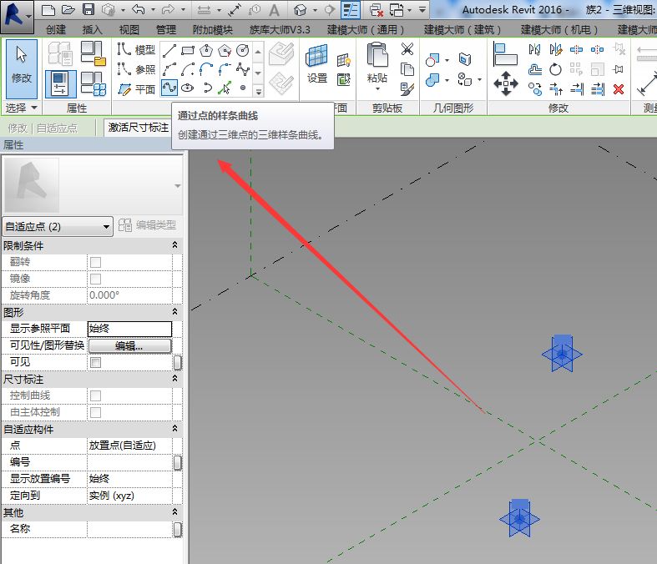Save the family with the floppy icon
The image size is (657, 564).
click(88, 10)
